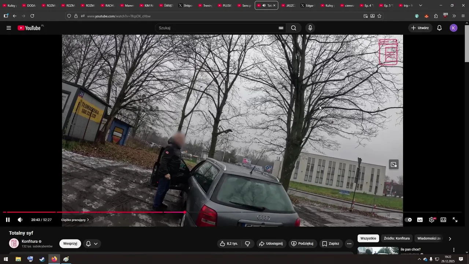Reload the page
This screenshot has height=264, width=469.
click(x=32, y=16)
